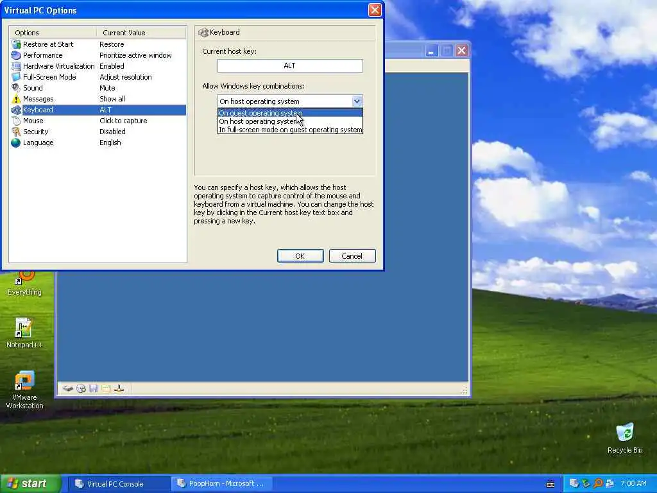
Task: Click the Hardware Virtualization option icon
Action: (x=16, y=66)
